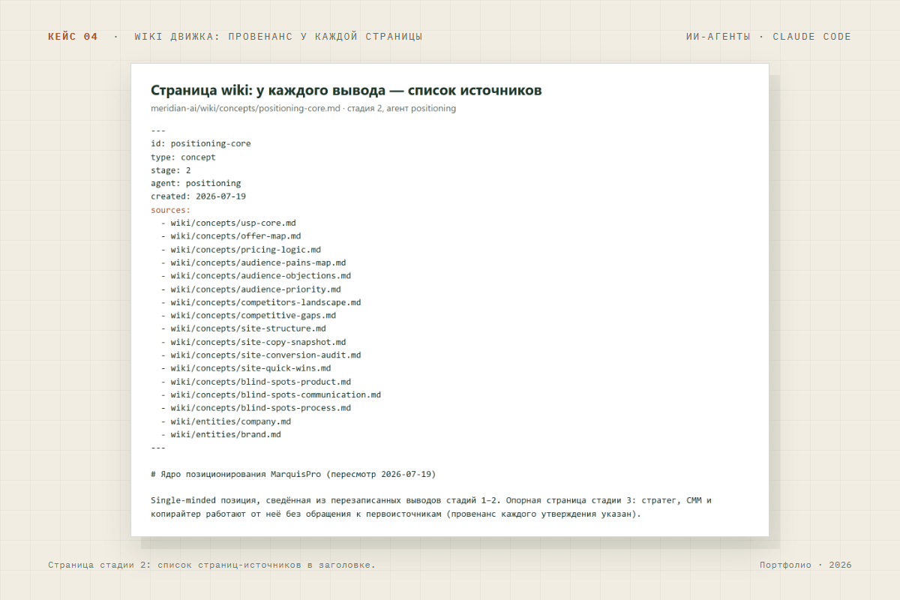Click the "wiki/concepts/pricing-logic.md" source entry
This screenshot has height=600, width=900.
246,249
